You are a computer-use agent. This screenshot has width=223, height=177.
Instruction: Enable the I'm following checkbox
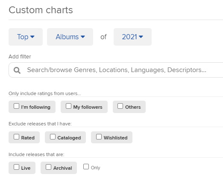point(16,106)
